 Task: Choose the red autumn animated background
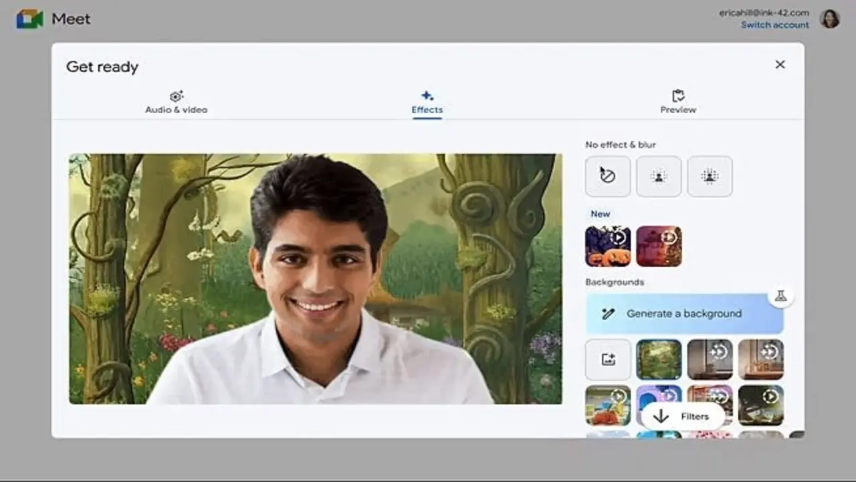[x=659, y=246]
